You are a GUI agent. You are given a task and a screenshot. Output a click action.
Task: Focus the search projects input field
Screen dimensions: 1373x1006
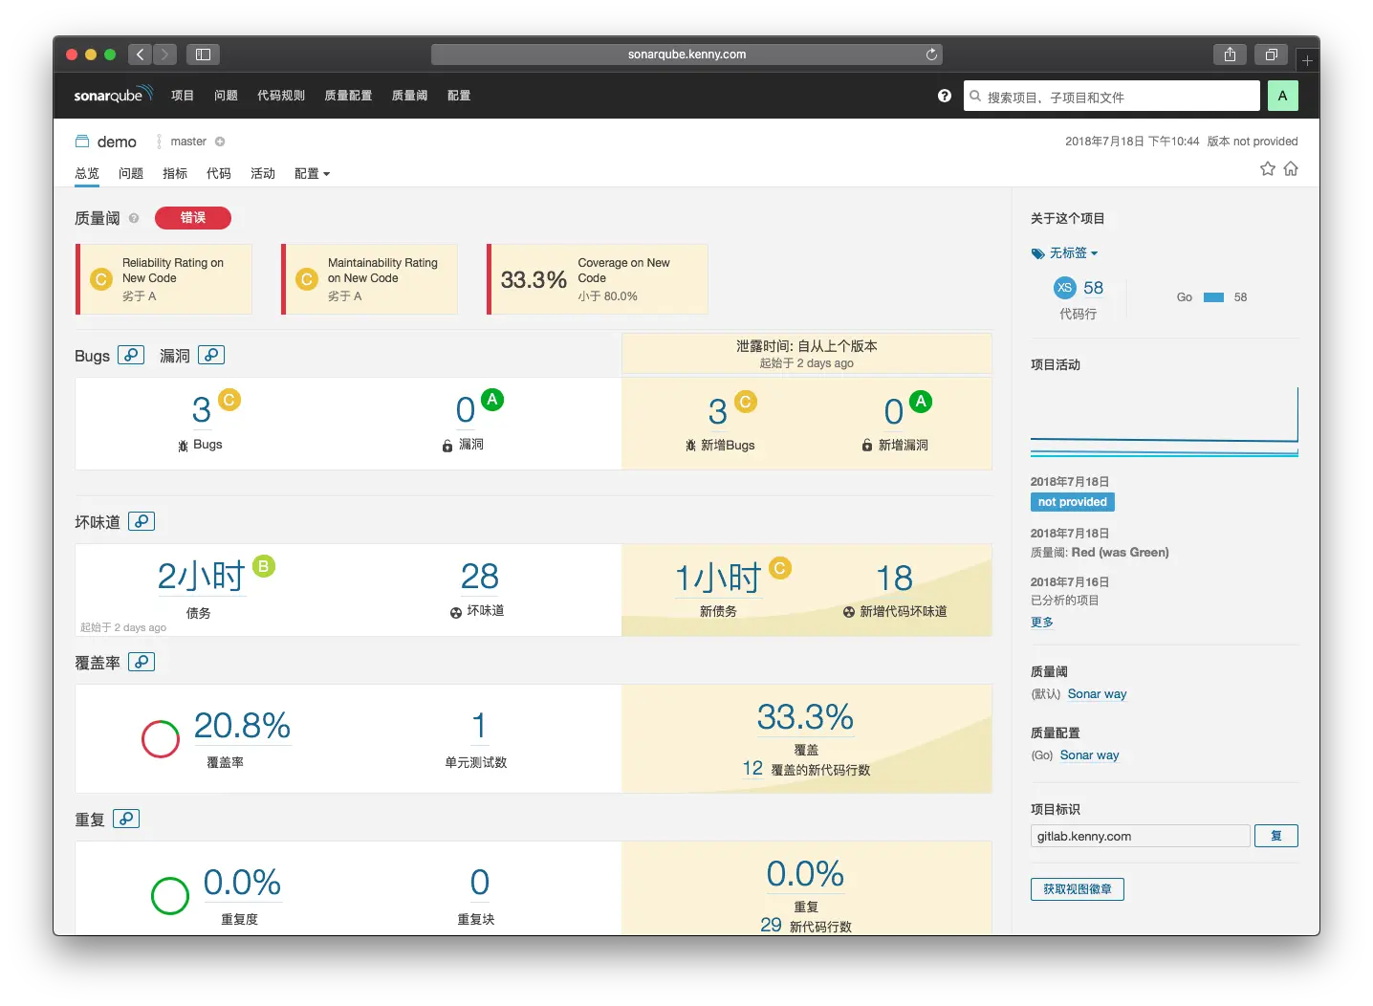[x=1111, y=96]
